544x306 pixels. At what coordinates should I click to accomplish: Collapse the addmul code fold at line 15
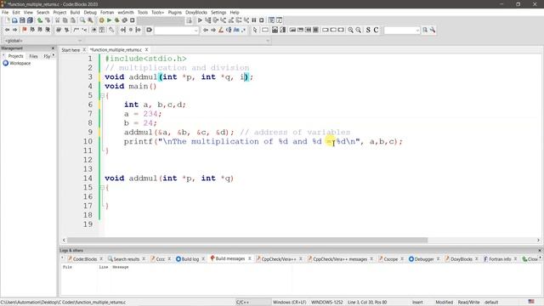[102, 188]
